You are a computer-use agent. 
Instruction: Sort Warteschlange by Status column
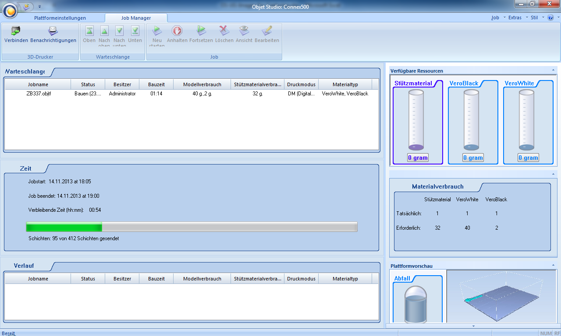pyautogui.click(x=88, y=84)
